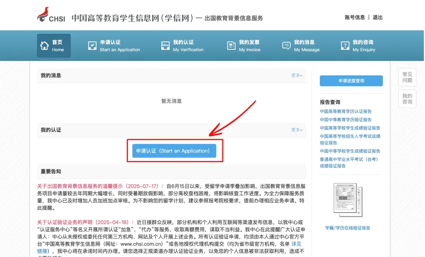Open notice 关于认证验证业务的声明
This screenshot has height=257, width=425.
(x=83, y=222)
